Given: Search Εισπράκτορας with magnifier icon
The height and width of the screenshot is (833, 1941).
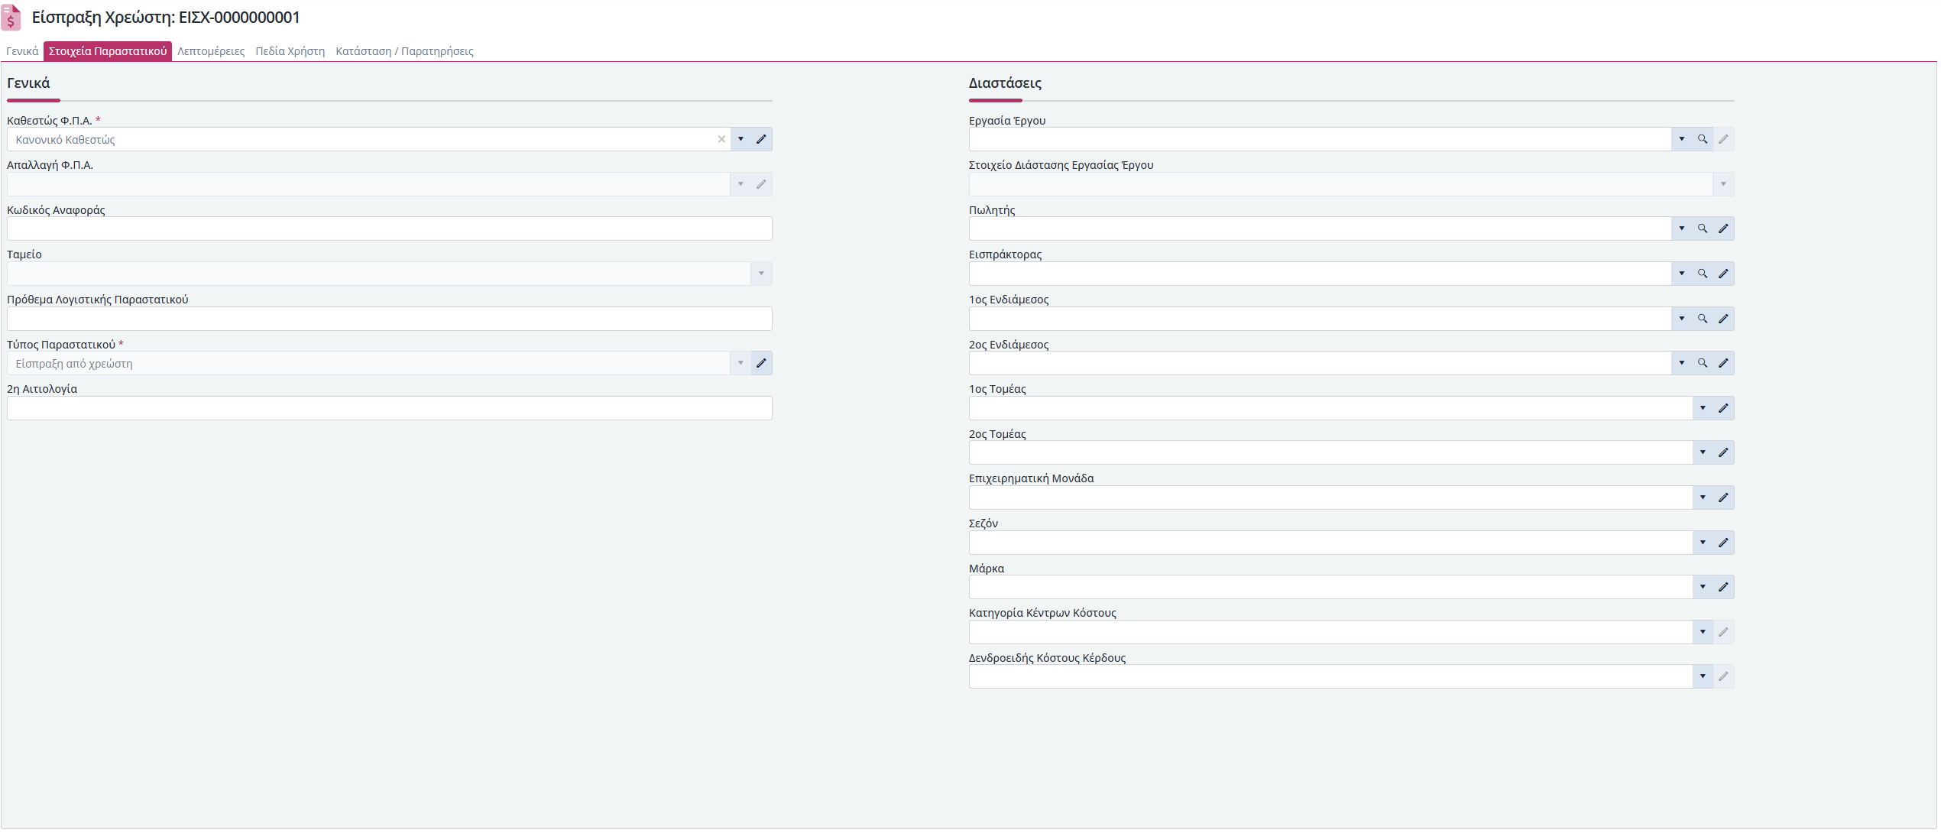Looking at the screenshot, I should tap(1703, 274).
